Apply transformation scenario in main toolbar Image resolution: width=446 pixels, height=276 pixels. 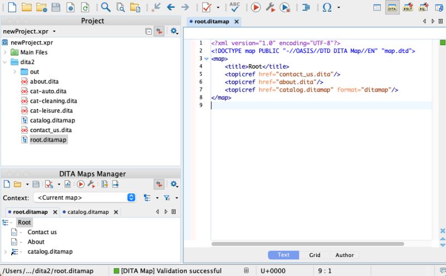click(256, 7)
